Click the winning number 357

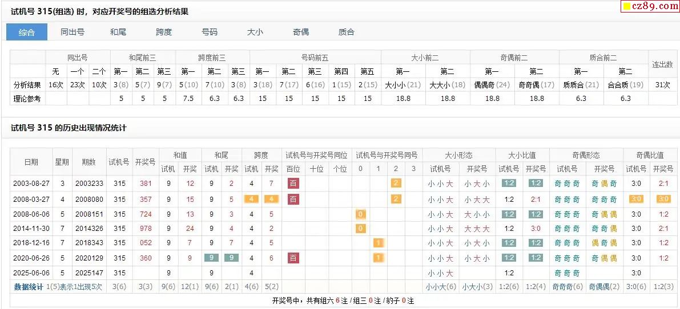[145, 199]
